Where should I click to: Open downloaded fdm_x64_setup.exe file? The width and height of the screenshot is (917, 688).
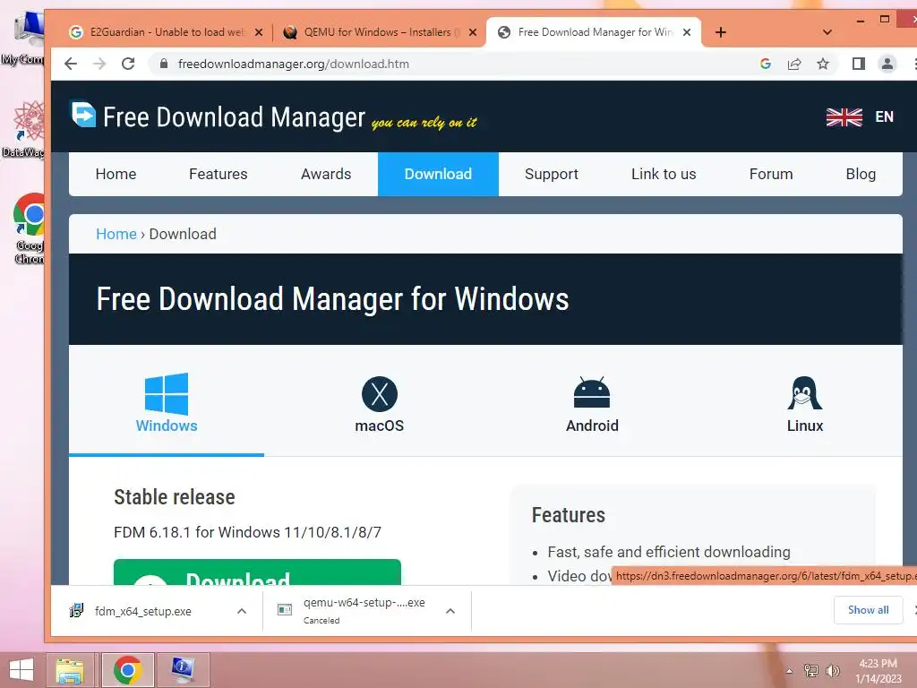pyautogui.click(x=142, y=611)
